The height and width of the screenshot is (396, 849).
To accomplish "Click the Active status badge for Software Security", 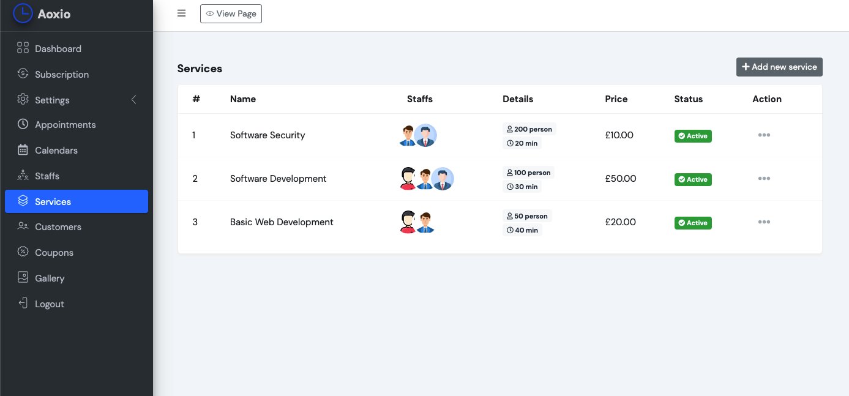I will point(693,136).
